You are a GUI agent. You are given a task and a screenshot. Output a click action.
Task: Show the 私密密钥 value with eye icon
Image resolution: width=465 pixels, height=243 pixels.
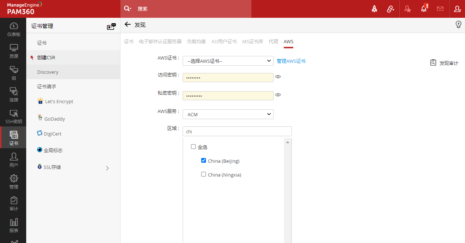coord(278,95)
